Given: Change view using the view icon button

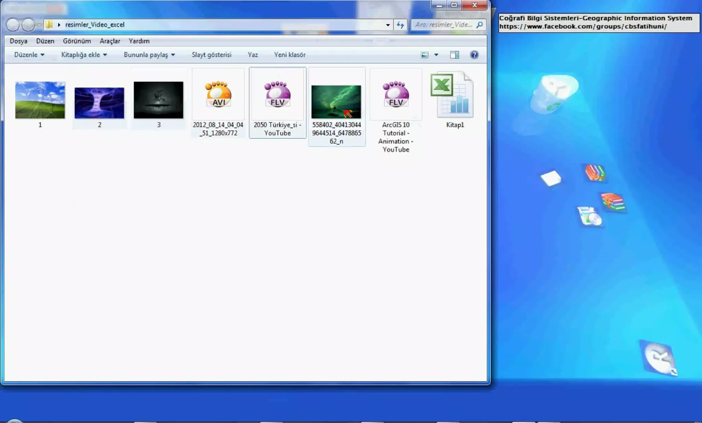Looking at the screenshot, I should (x=424, y=55).
